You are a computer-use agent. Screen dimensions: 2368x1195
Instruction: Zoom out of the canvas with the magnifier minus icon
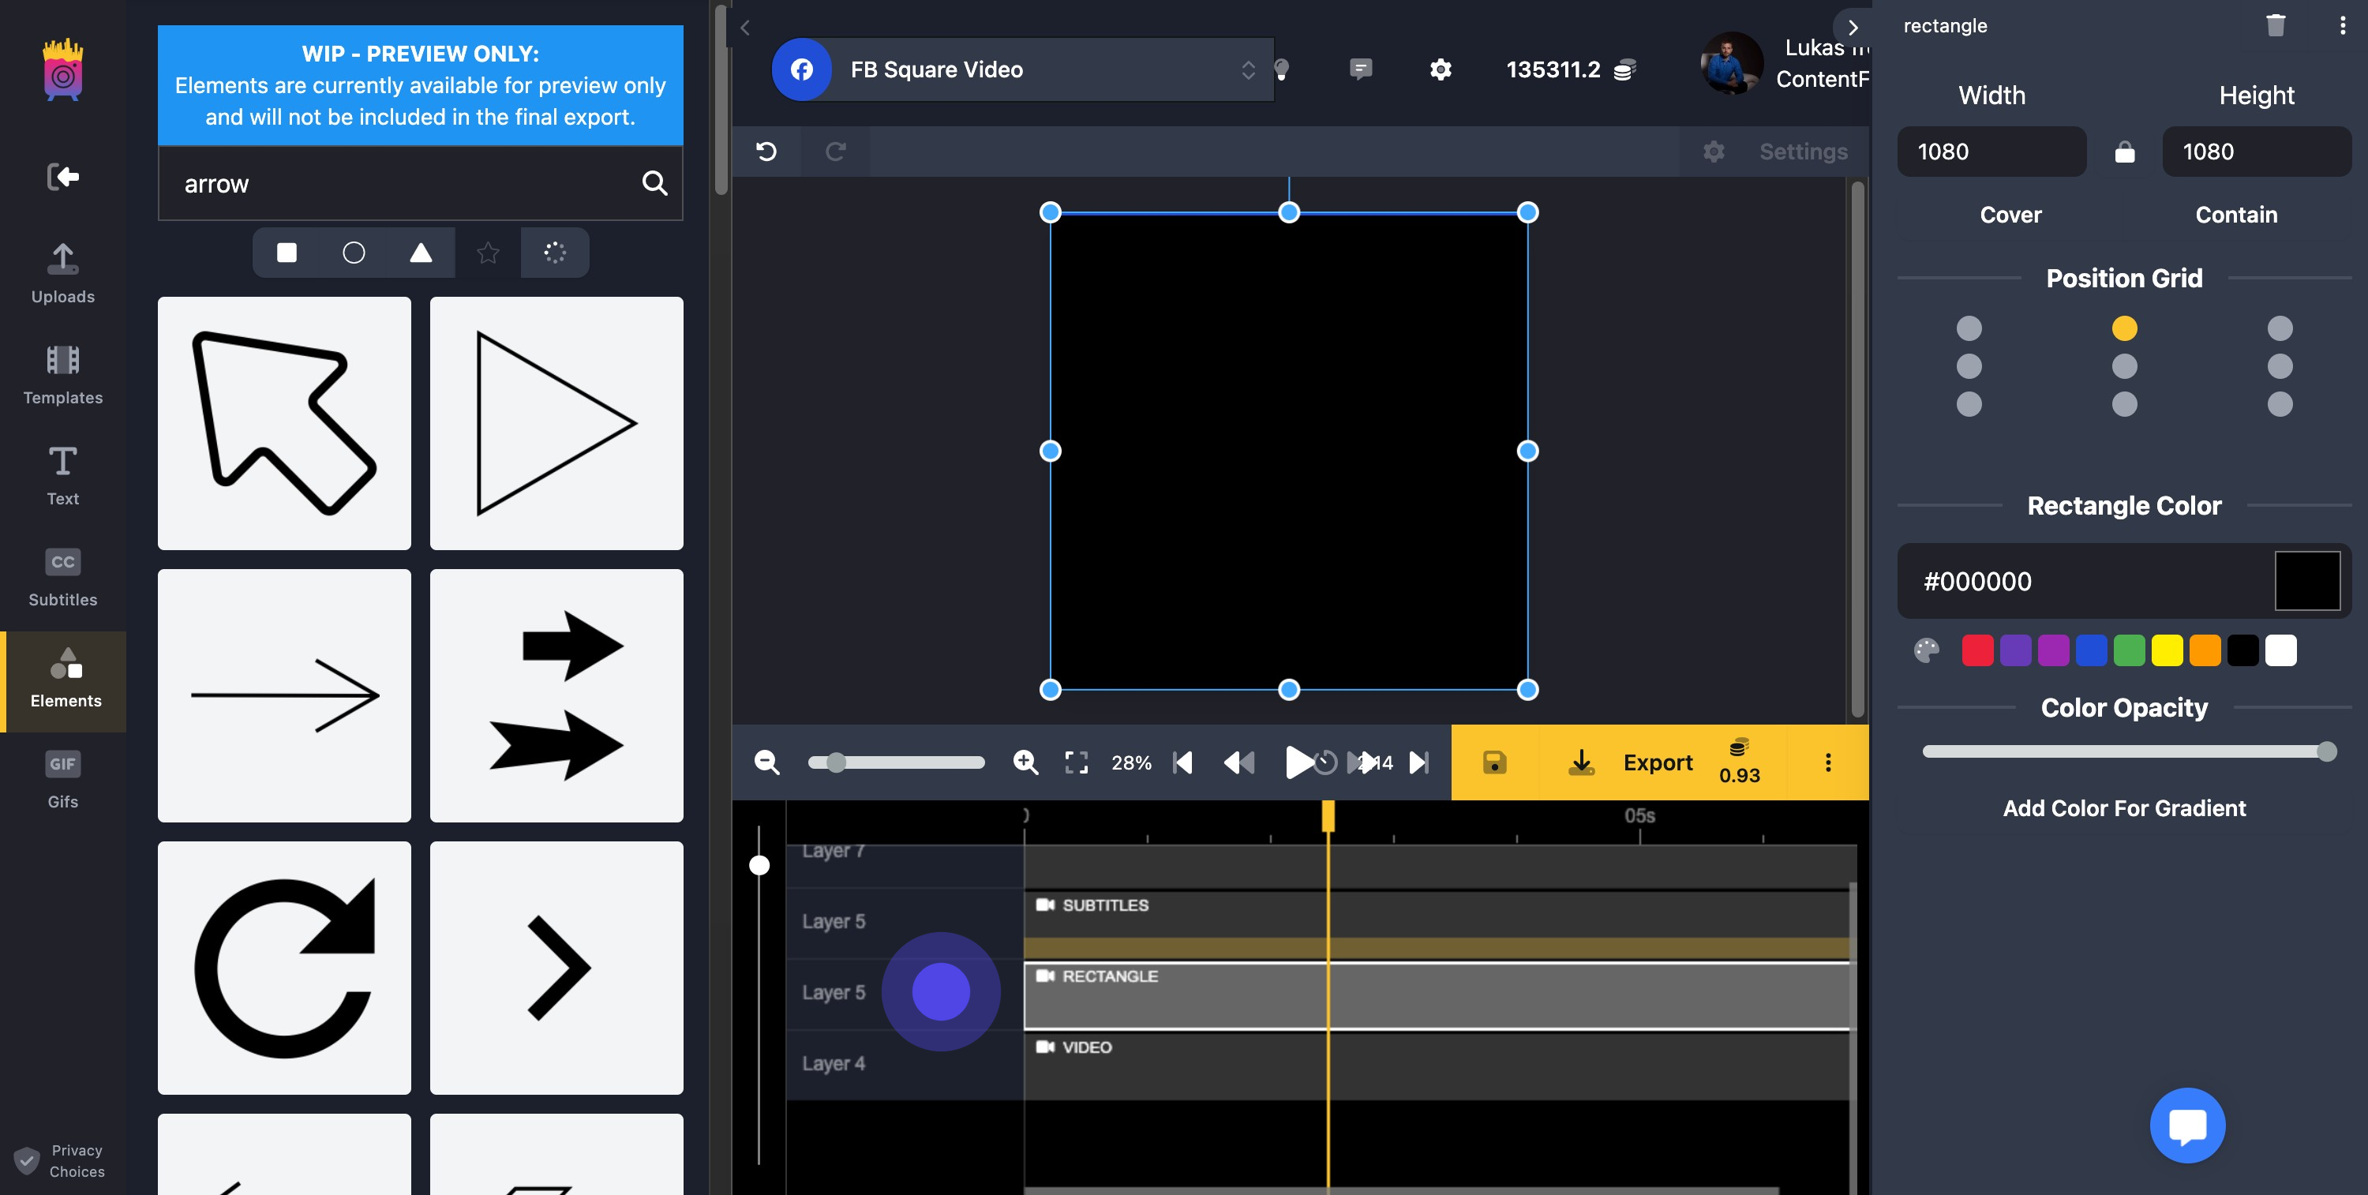click(x=766, y=762)
